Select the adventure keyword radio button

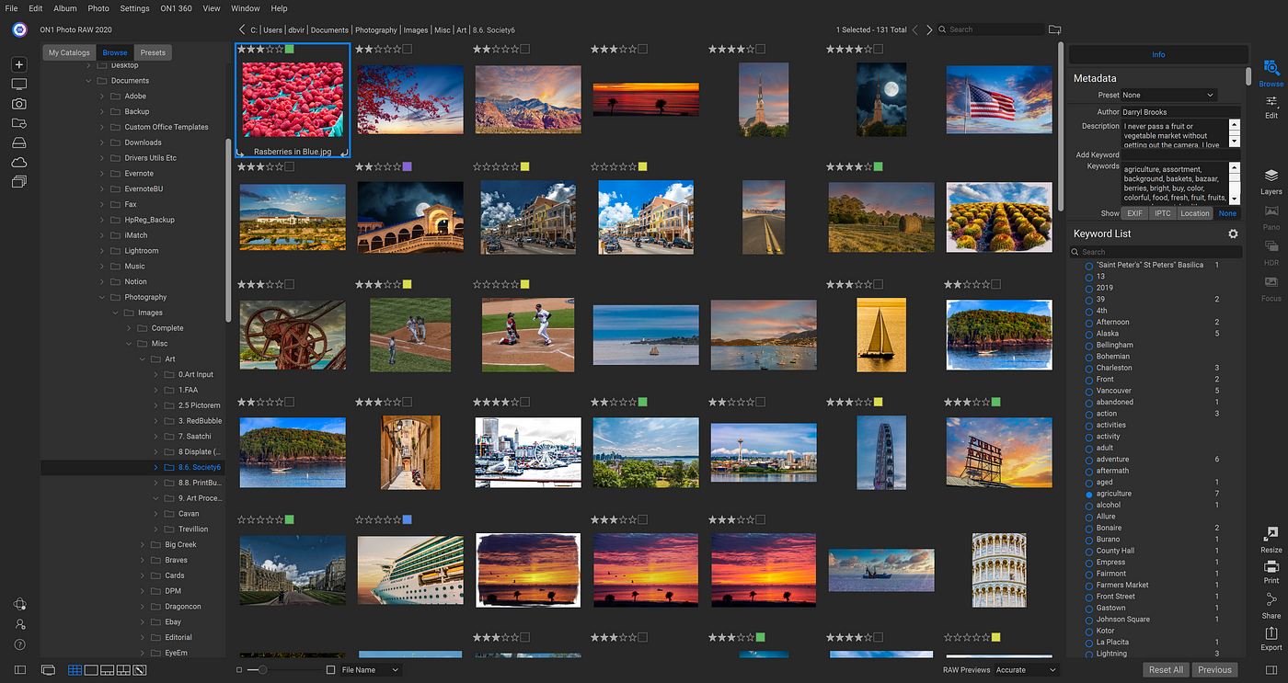[x=1089, y=460]
